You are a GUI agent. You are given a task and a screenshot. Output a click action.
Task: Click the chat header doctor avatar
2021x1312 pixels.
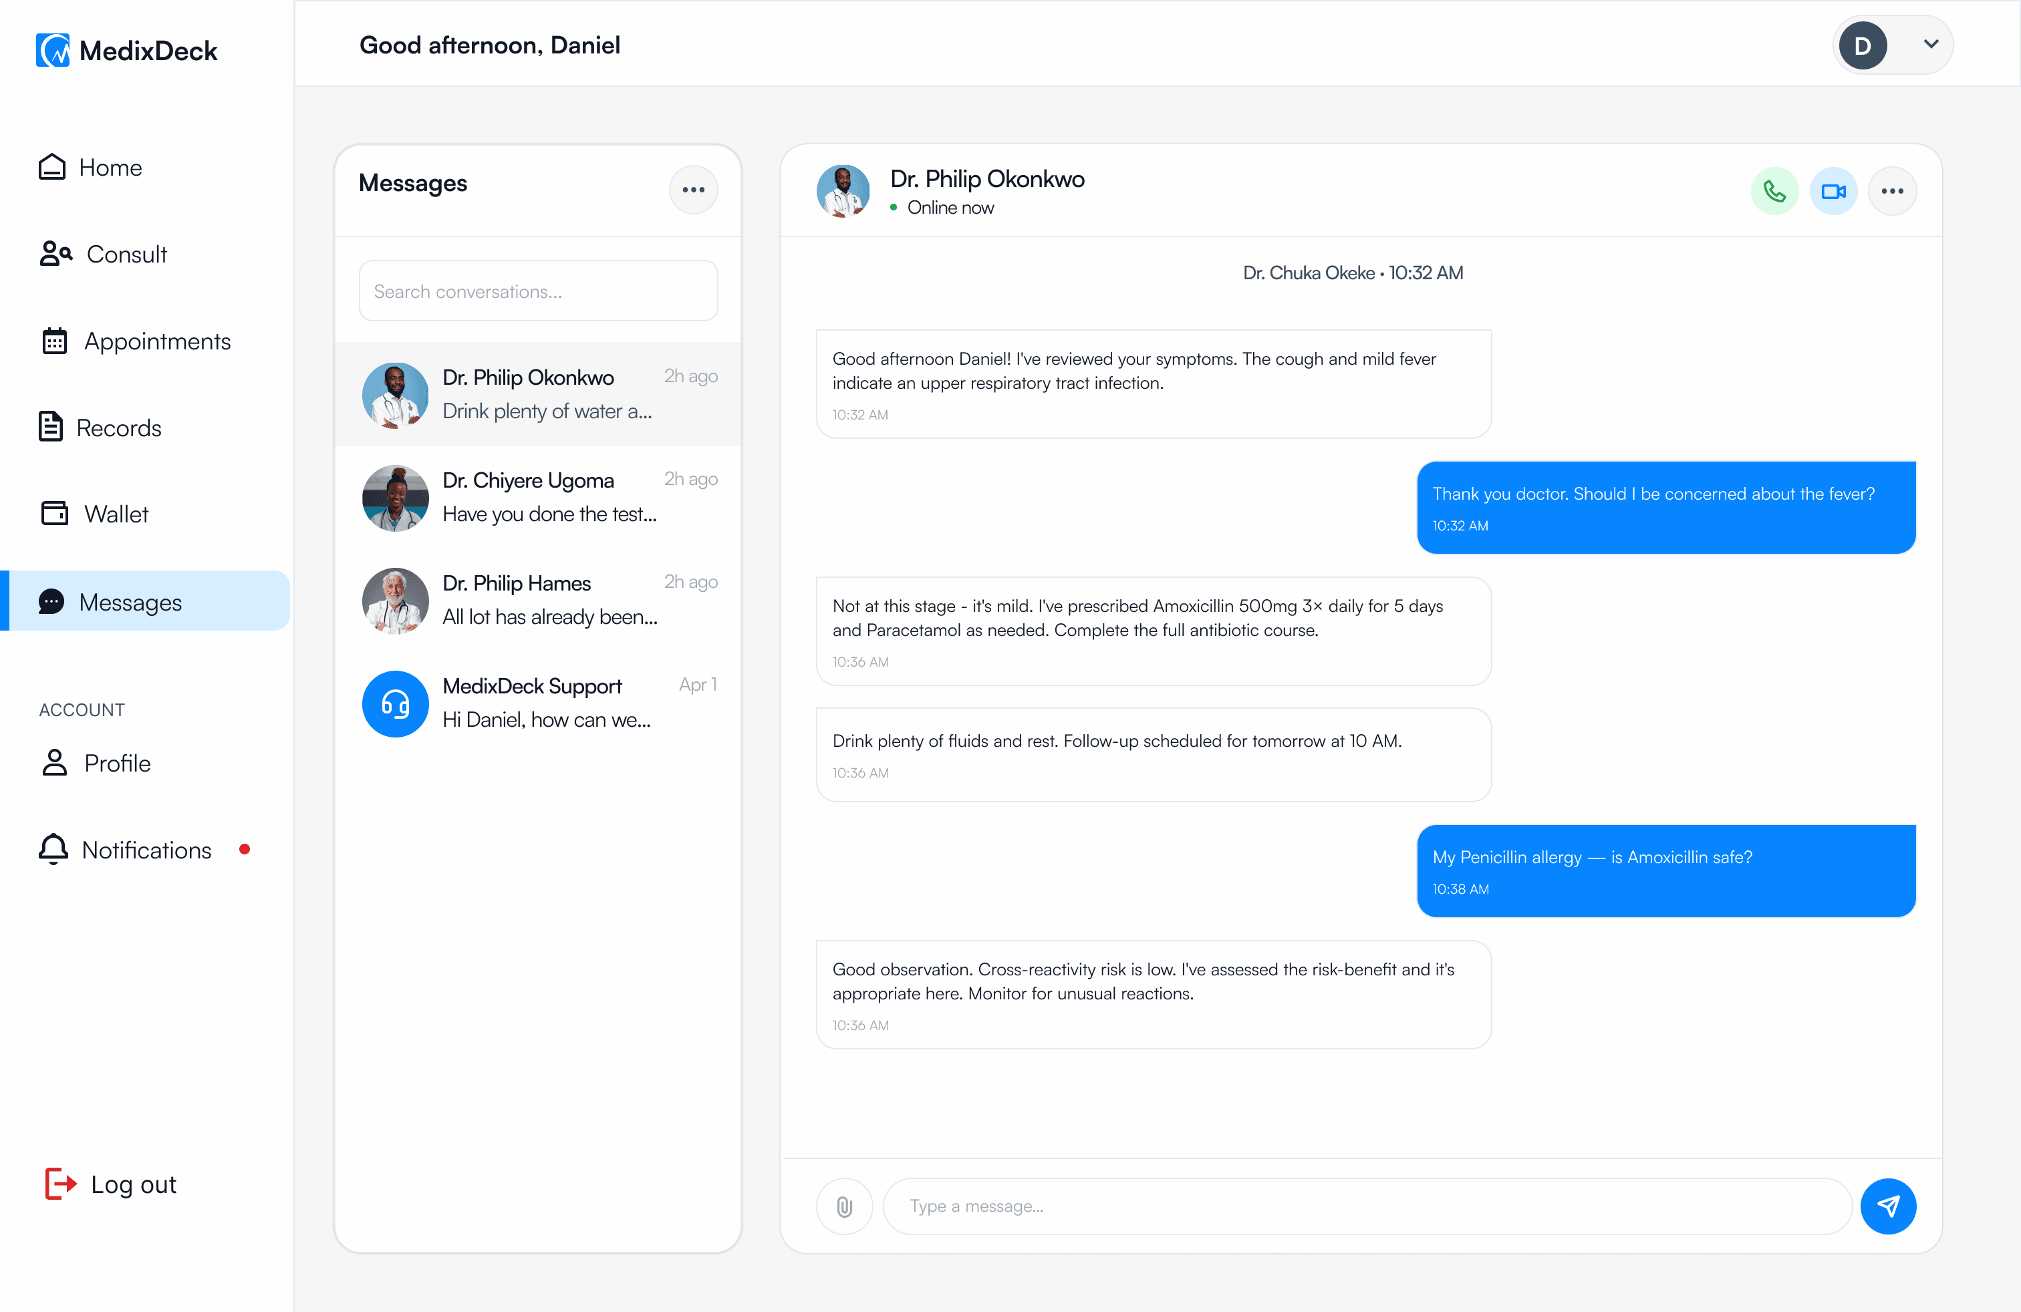pos(842,191)
